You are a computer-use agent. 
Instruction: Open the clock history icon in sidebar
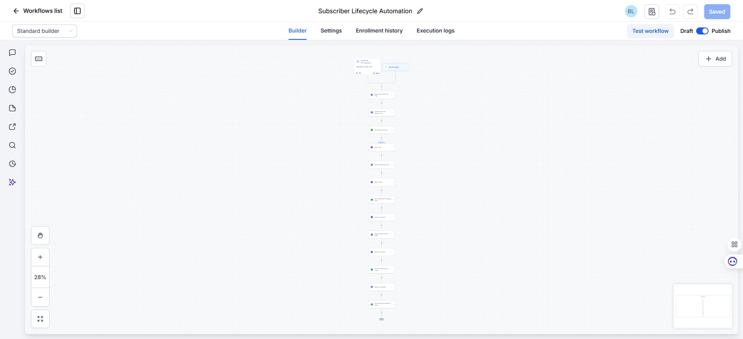[x=13, y=164]
